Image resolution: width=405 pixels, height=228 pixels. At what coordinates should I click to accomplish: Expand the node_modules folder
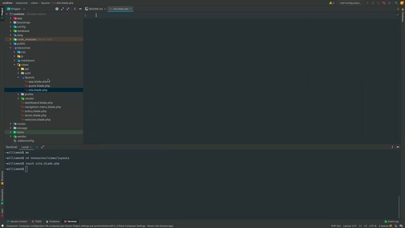point(11,39)
